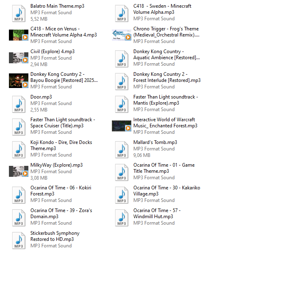The image size is (291, 294).
Task: Select the MilkyWay (Explore) thumbnail
Action: click(19, 172)
